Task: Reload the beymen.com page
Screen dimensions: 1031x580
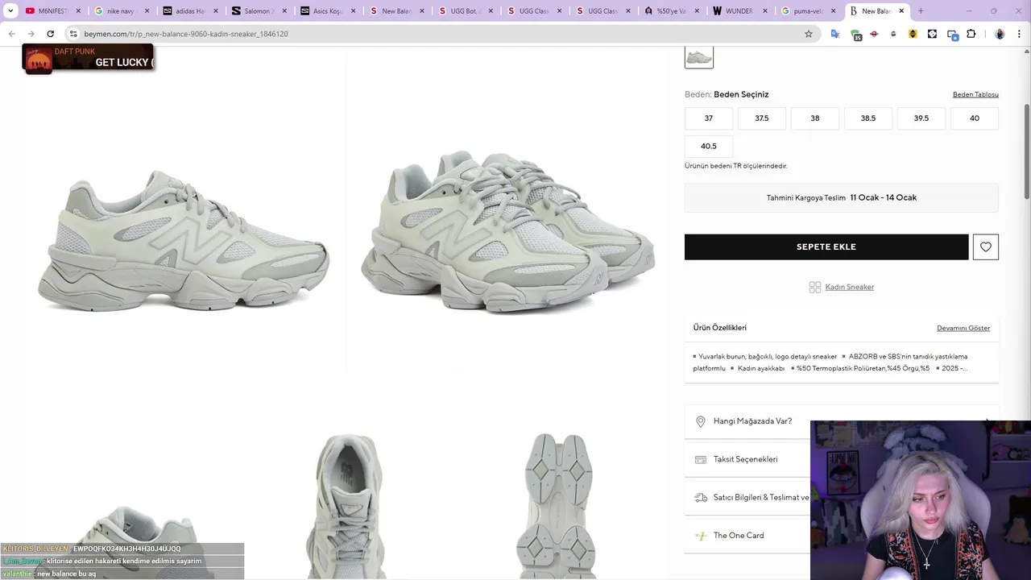Action: [x=50, y=34]
